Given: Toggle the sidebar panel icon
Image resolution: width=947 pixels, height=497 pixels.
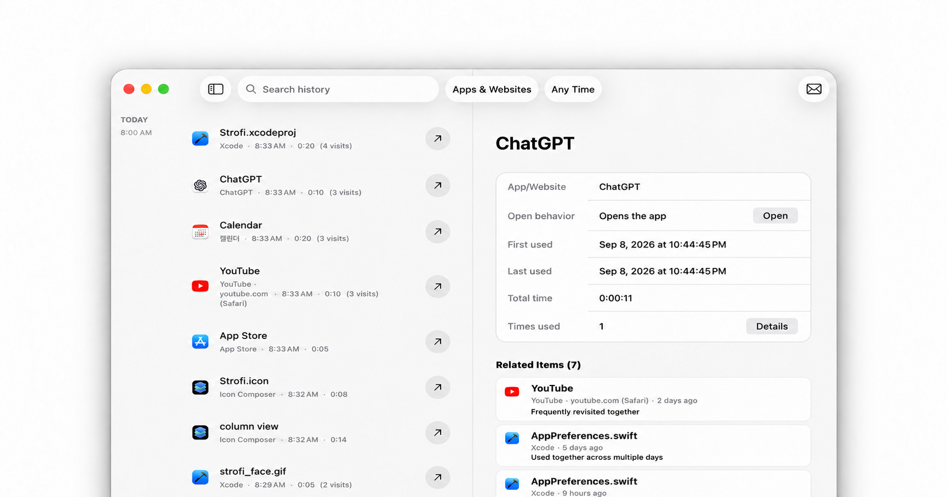Looking at the screenshot, I should pos(216,89).
